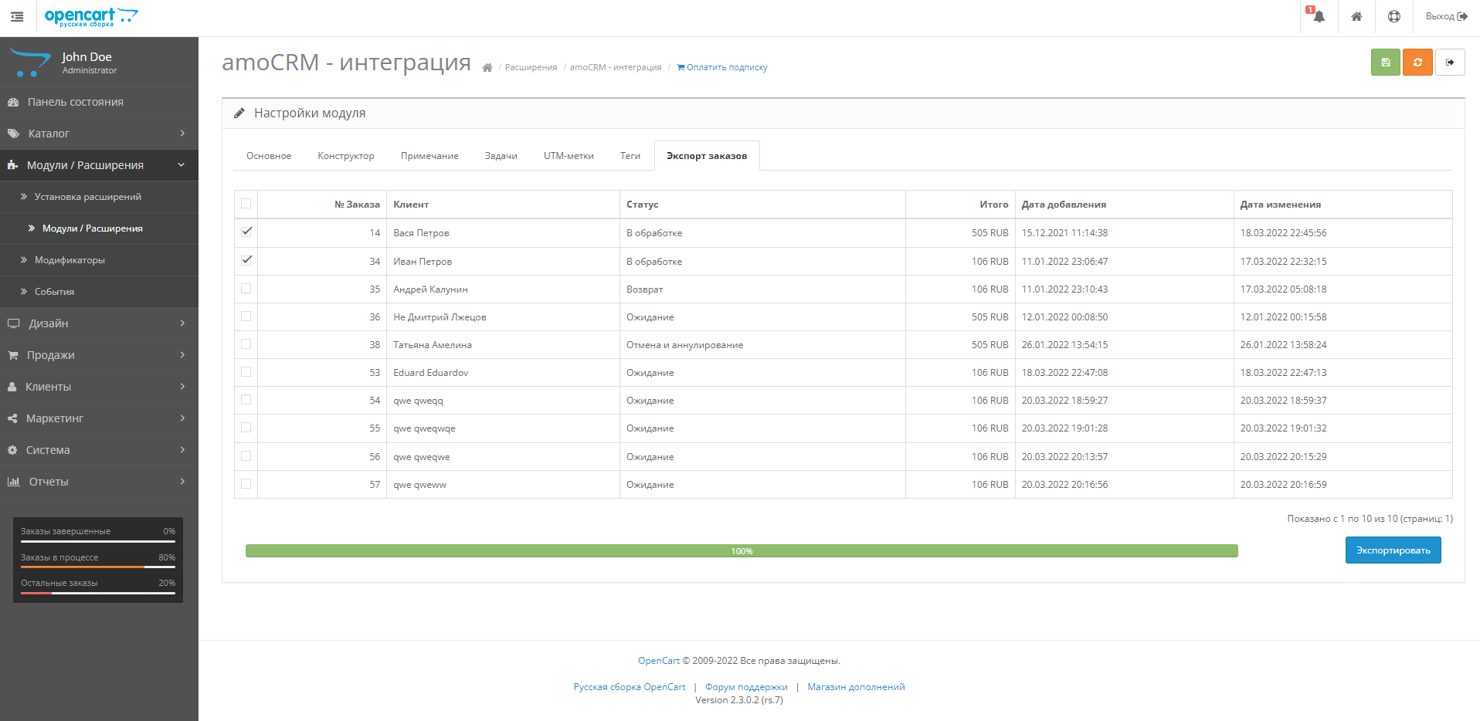Collapse sidebar with hamburger menu icon

(x=17, y=17)
